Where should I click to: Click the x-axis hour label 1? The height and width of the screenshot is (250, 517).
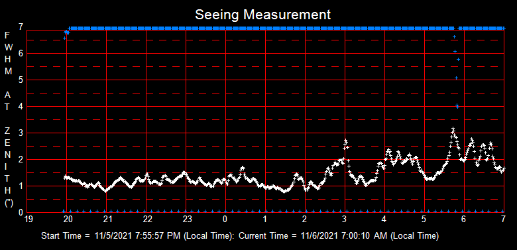pos(264,219)
